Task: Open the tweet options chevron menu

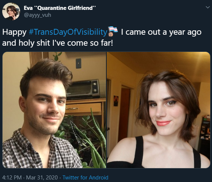Action: coord(208,7)
